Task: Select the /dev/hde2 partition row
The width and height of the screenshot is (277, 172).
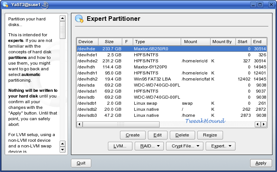Action: point(172,61)
